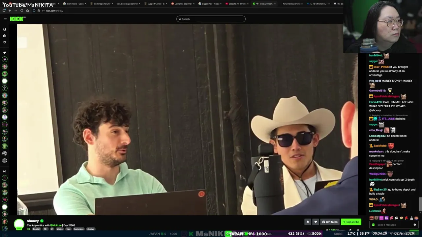This screenshot has width=422, height=237.
Task: Open the Kick hamburger sidebar menu
Action: click(5, 19)
